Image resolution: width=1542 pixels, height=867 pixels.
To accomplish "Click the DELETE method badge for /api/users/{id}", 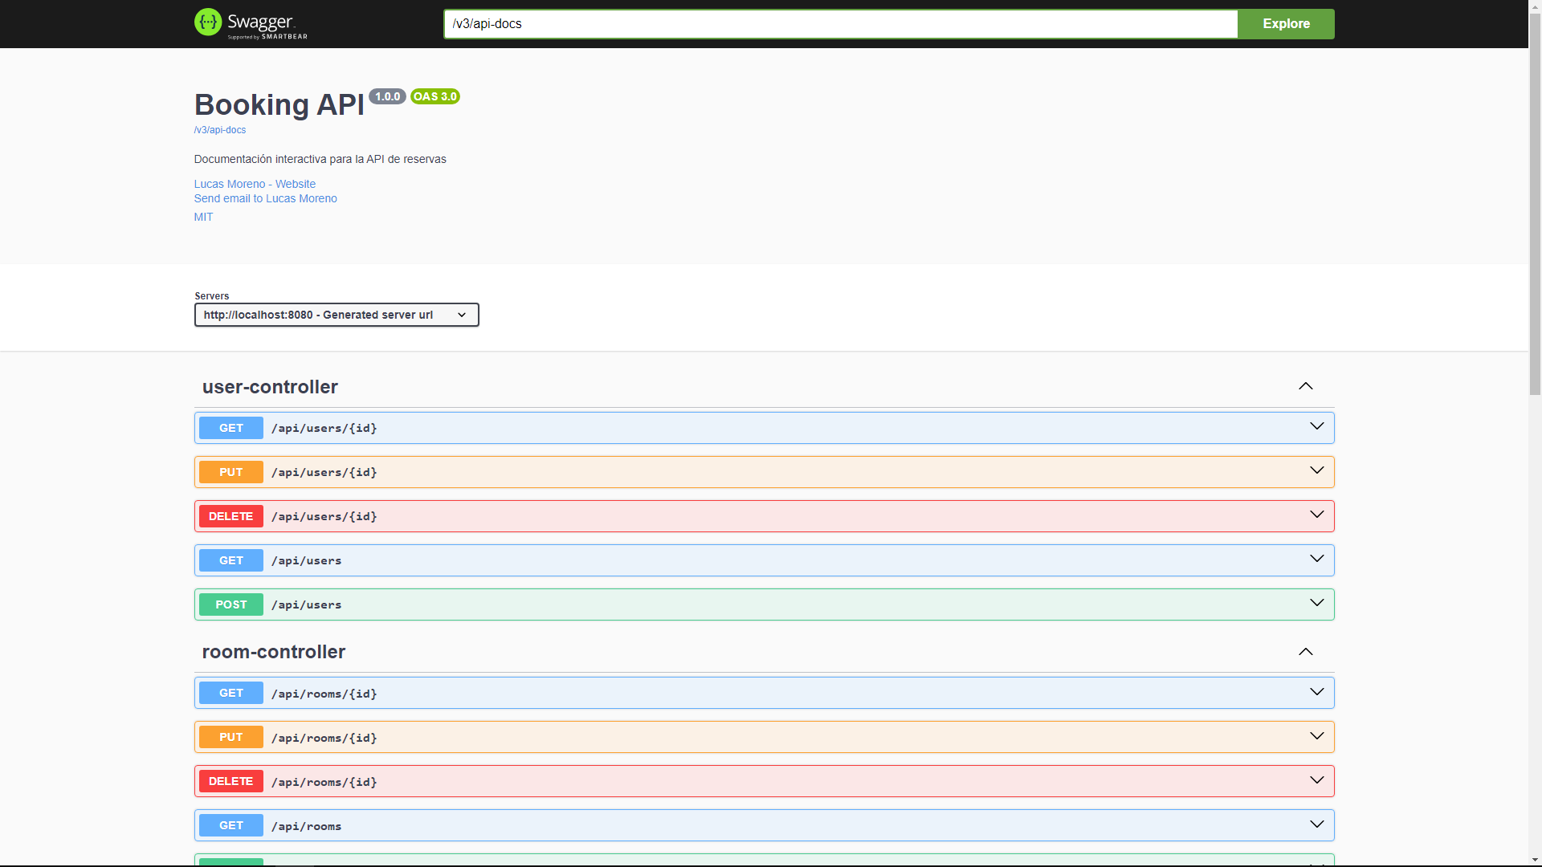I will point(231,516).
